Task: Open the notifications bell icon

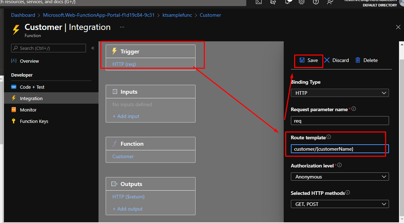Action: 288,2
